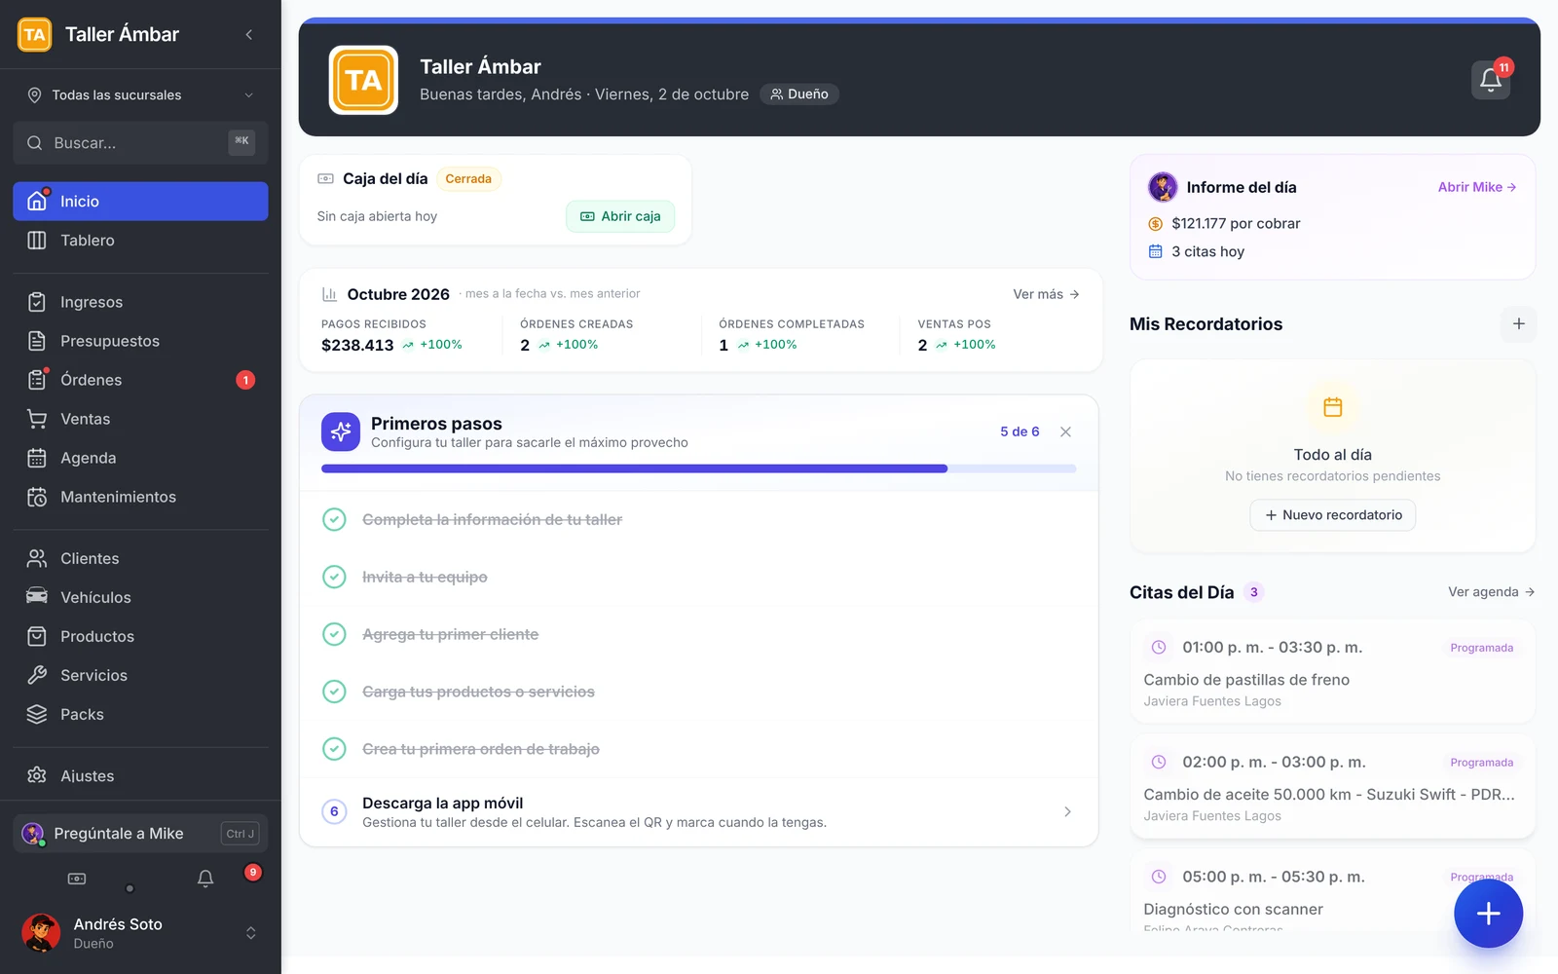Dismiss the Primeros pasos panel
This screenshot has width=1558, height=974.
pyautogui.click(x=1065, y=432)
